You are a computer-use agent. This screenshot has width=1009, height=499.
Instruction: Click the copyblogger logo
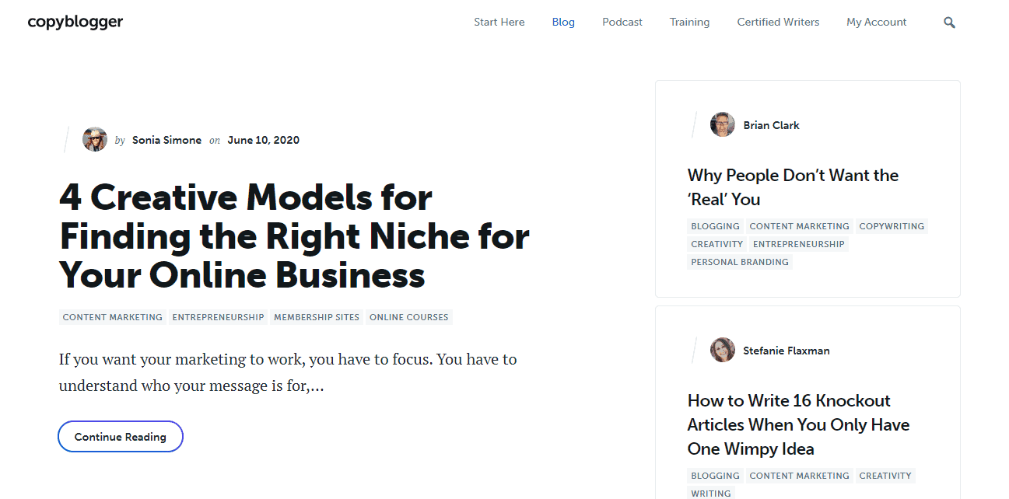click(75, 22)
